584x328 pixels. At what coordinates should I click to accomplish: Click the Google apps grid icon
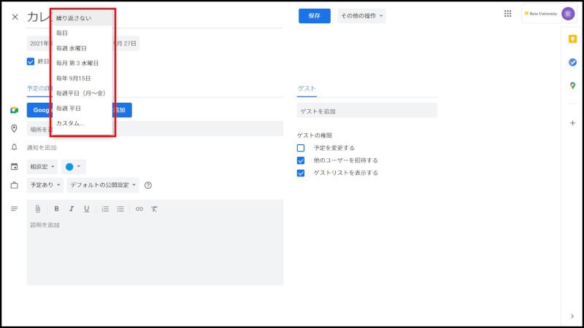508,14
